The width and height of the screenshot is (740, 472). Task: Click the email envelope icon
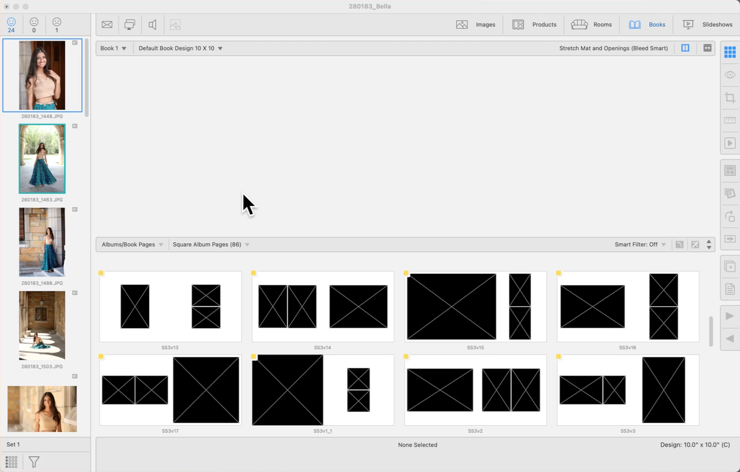pyautogui.click(x=107, y=25)
